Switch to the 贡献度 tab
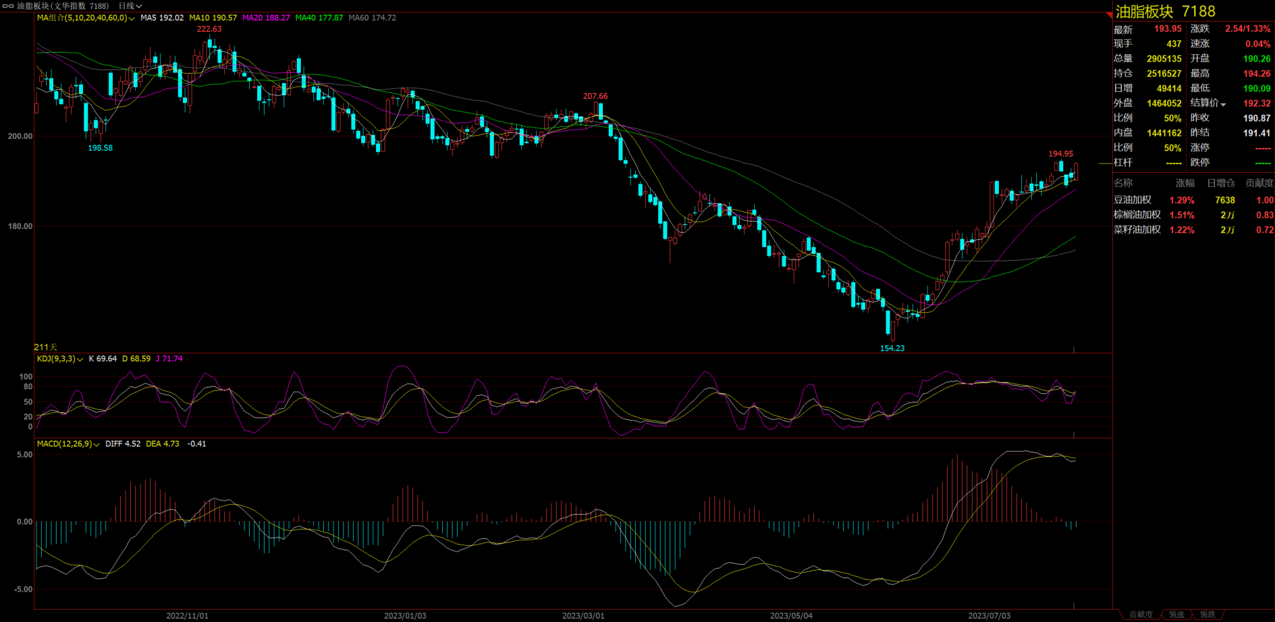The image size is (1275, 622). point(1141,615)
